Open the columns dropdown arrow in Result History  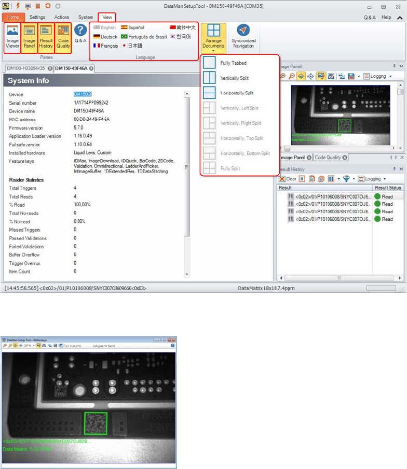(338, 179)
